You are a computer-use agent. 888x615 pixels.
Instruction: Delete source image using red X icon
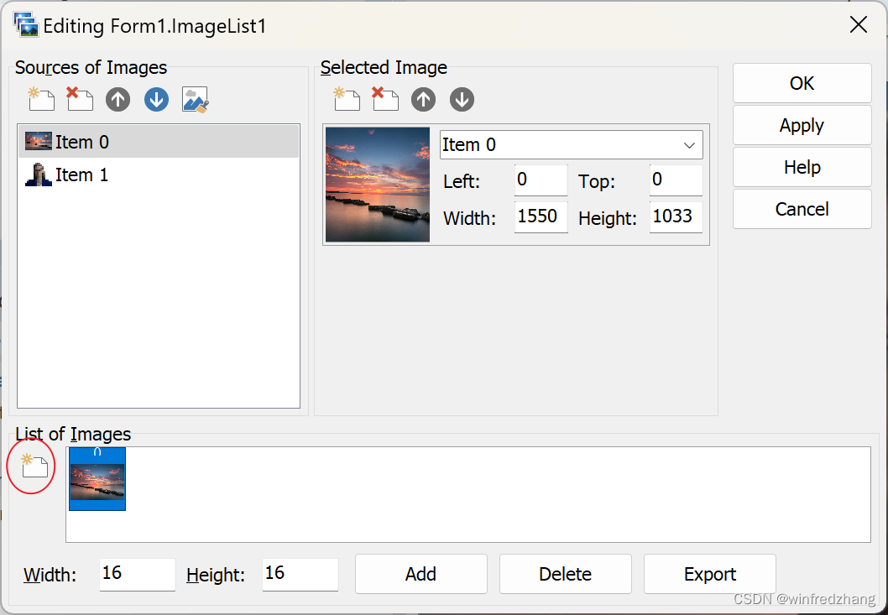point(80,100)
